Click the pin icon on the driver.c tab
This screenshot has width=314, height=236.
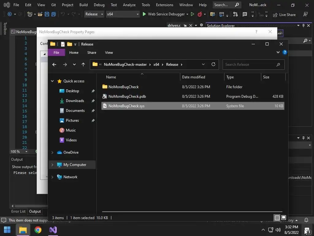pyautogui.click(x=185, y=26)
